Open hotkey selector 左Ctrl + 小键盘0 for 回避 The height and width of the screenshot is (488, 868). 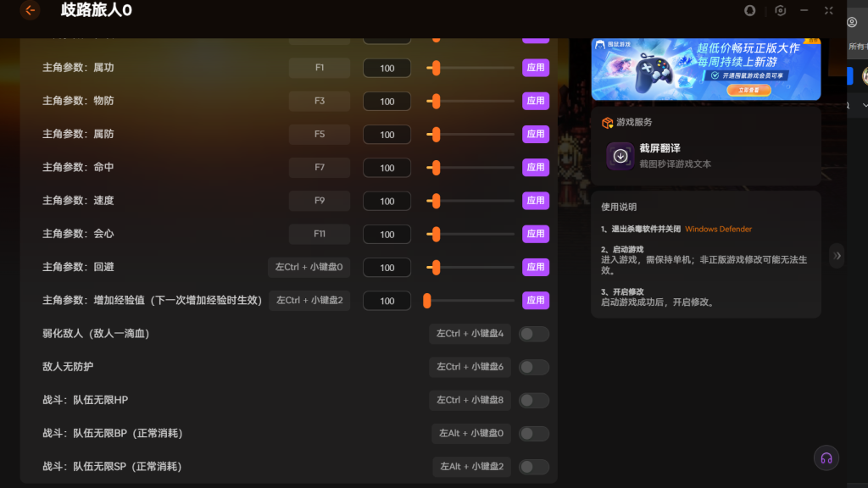[309, 267]
